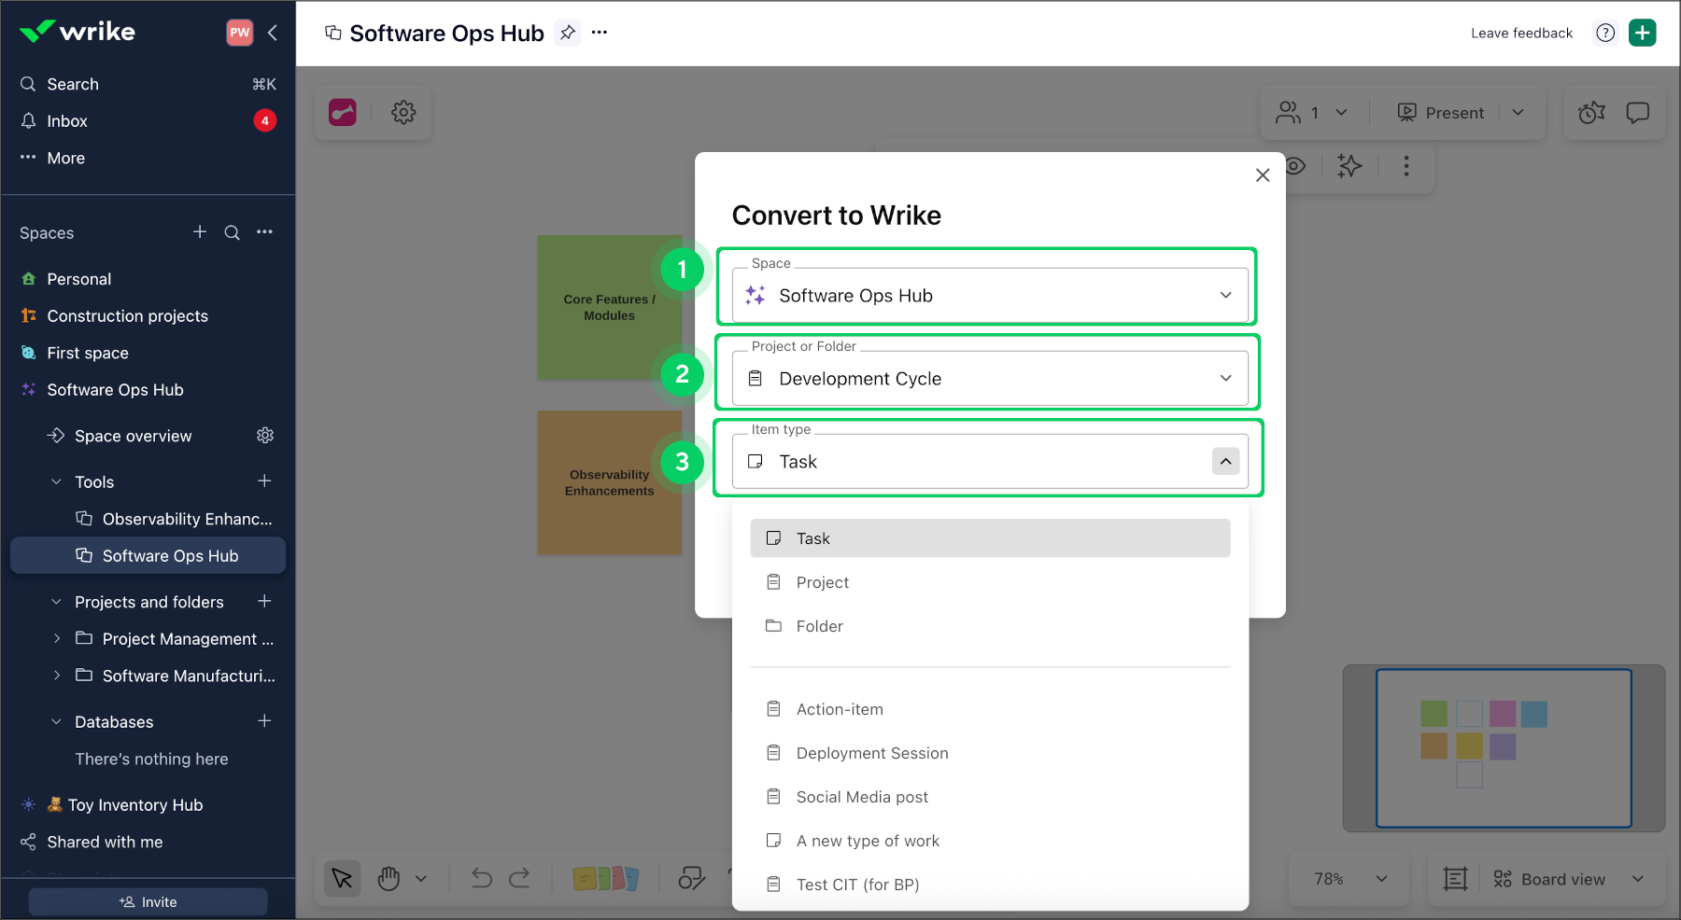Open the whiteboard settings gear beside the board icon
Viewport: 1681px width, 920px height.
pos(403,112)
